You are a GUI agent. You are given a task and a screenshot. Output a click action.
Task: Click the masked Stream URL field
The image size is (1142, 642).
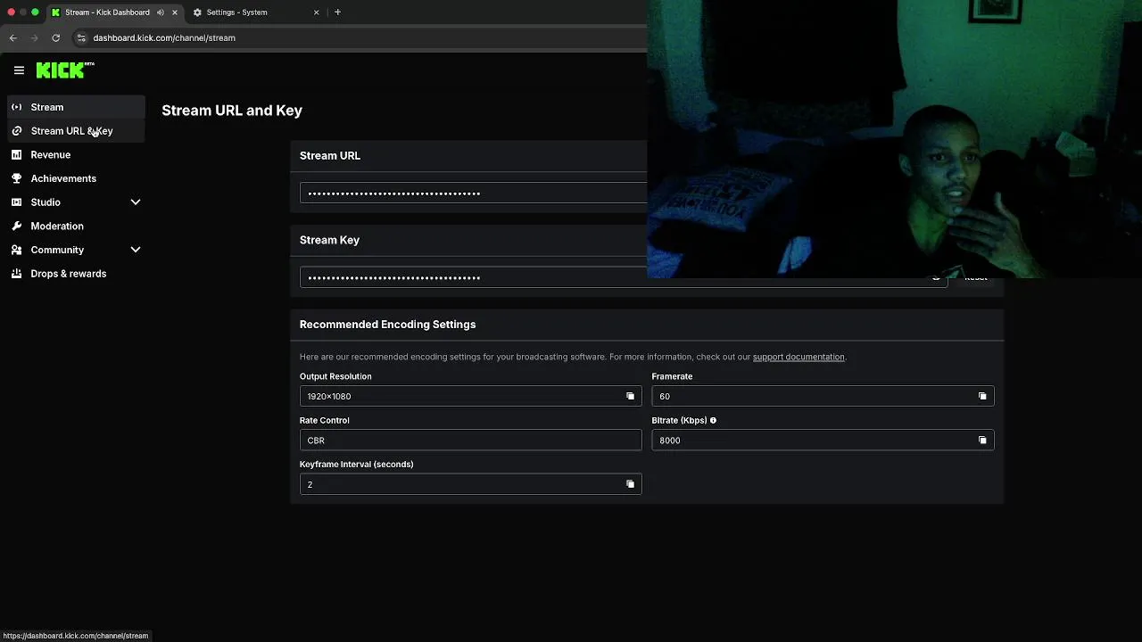click(x=473, y=193)
